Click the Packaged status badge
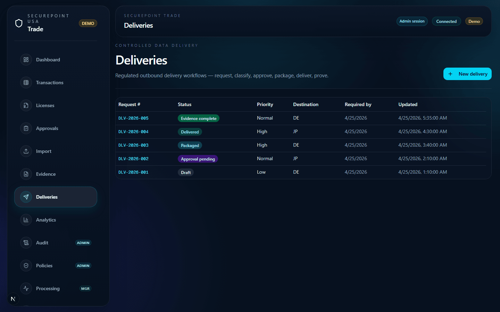The image size is (500, 312). click(x=190, y=145)
